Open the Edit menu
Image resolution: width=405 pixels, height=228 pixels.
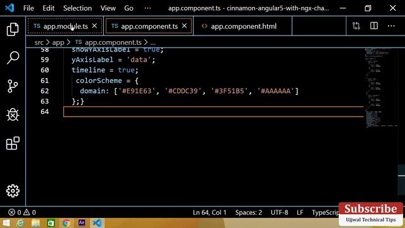[49, 8]
